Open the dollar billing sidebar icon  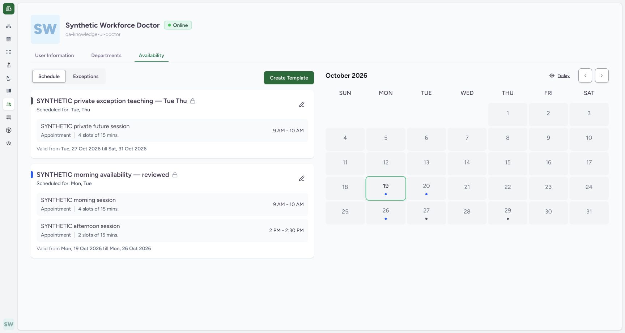(x=9, y=130)
